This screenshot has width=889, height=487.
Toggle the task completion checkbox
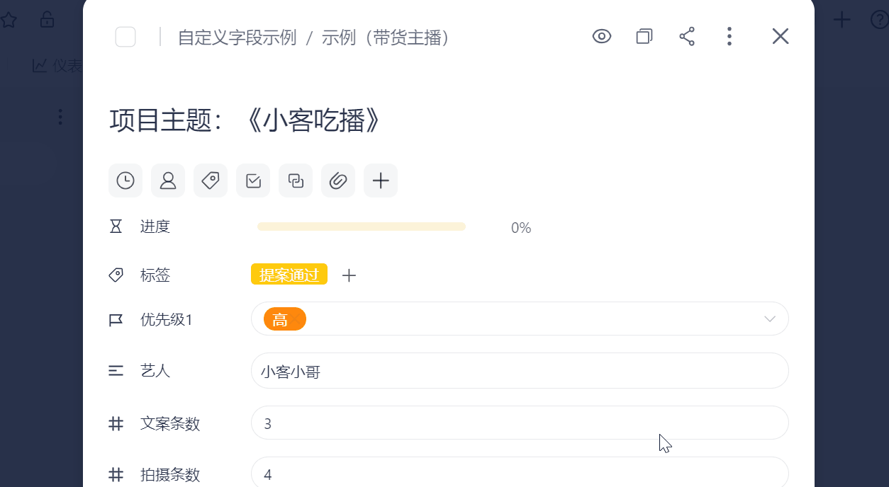pos(125,37)
